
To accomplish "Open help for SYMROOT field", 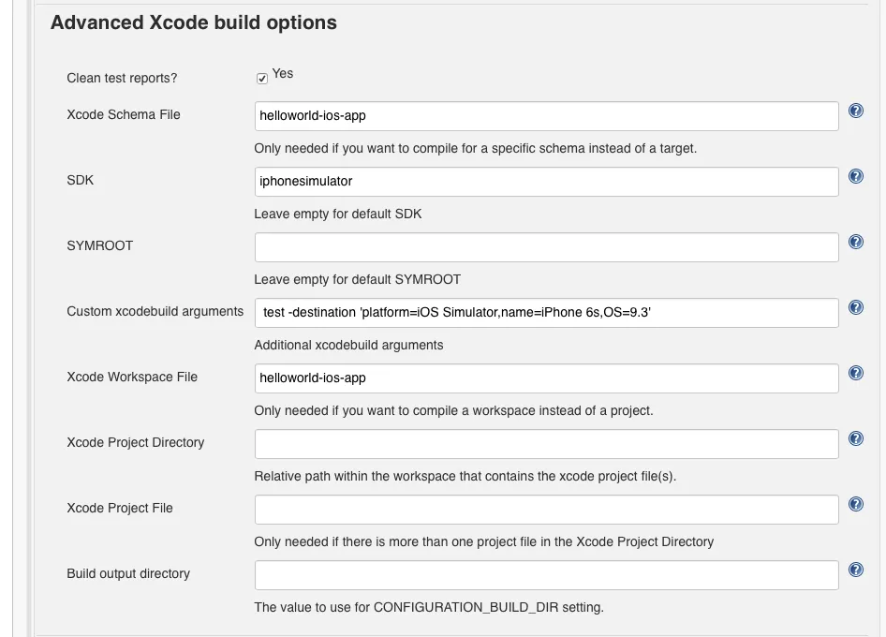I will [x=855, y=242].
